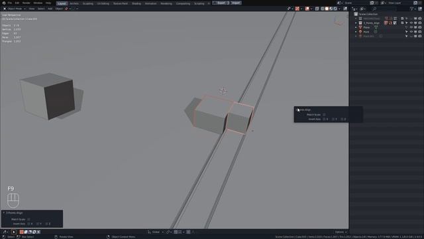This screenshot has height=239, width=424.
Task: Select material preview shading
Action: [331, 9]
